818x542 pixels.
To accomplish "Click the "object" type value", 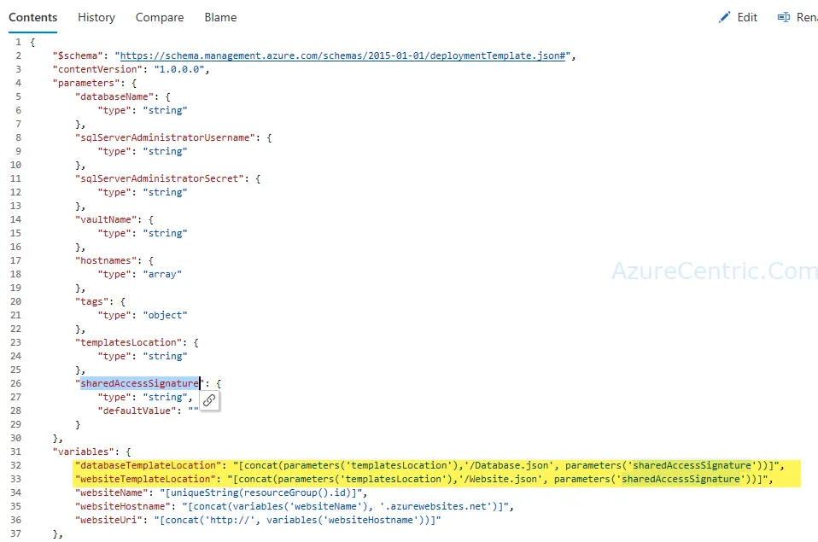I will pos(165,315).
